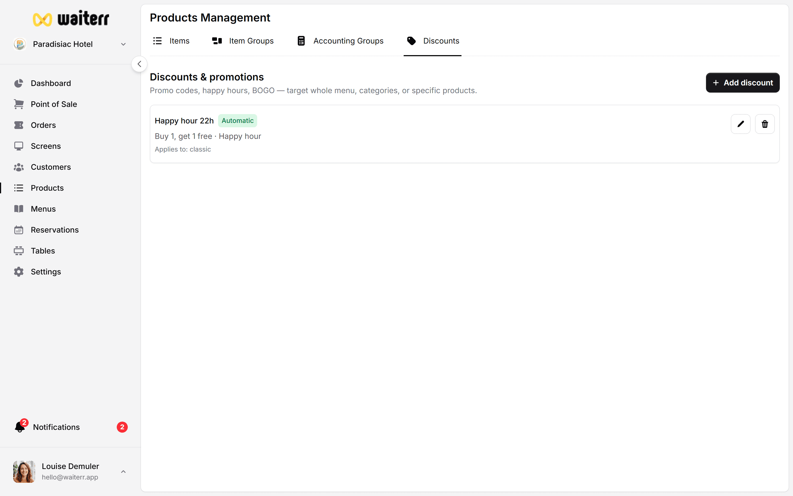Open the Menus page
Viewport: 793px width, 496px height.
[43, 209]
